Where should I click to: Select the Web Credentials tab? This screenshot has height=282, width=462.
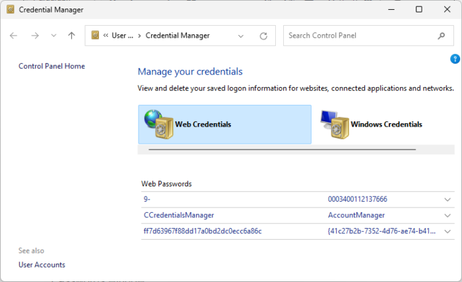tap(203, 124)
